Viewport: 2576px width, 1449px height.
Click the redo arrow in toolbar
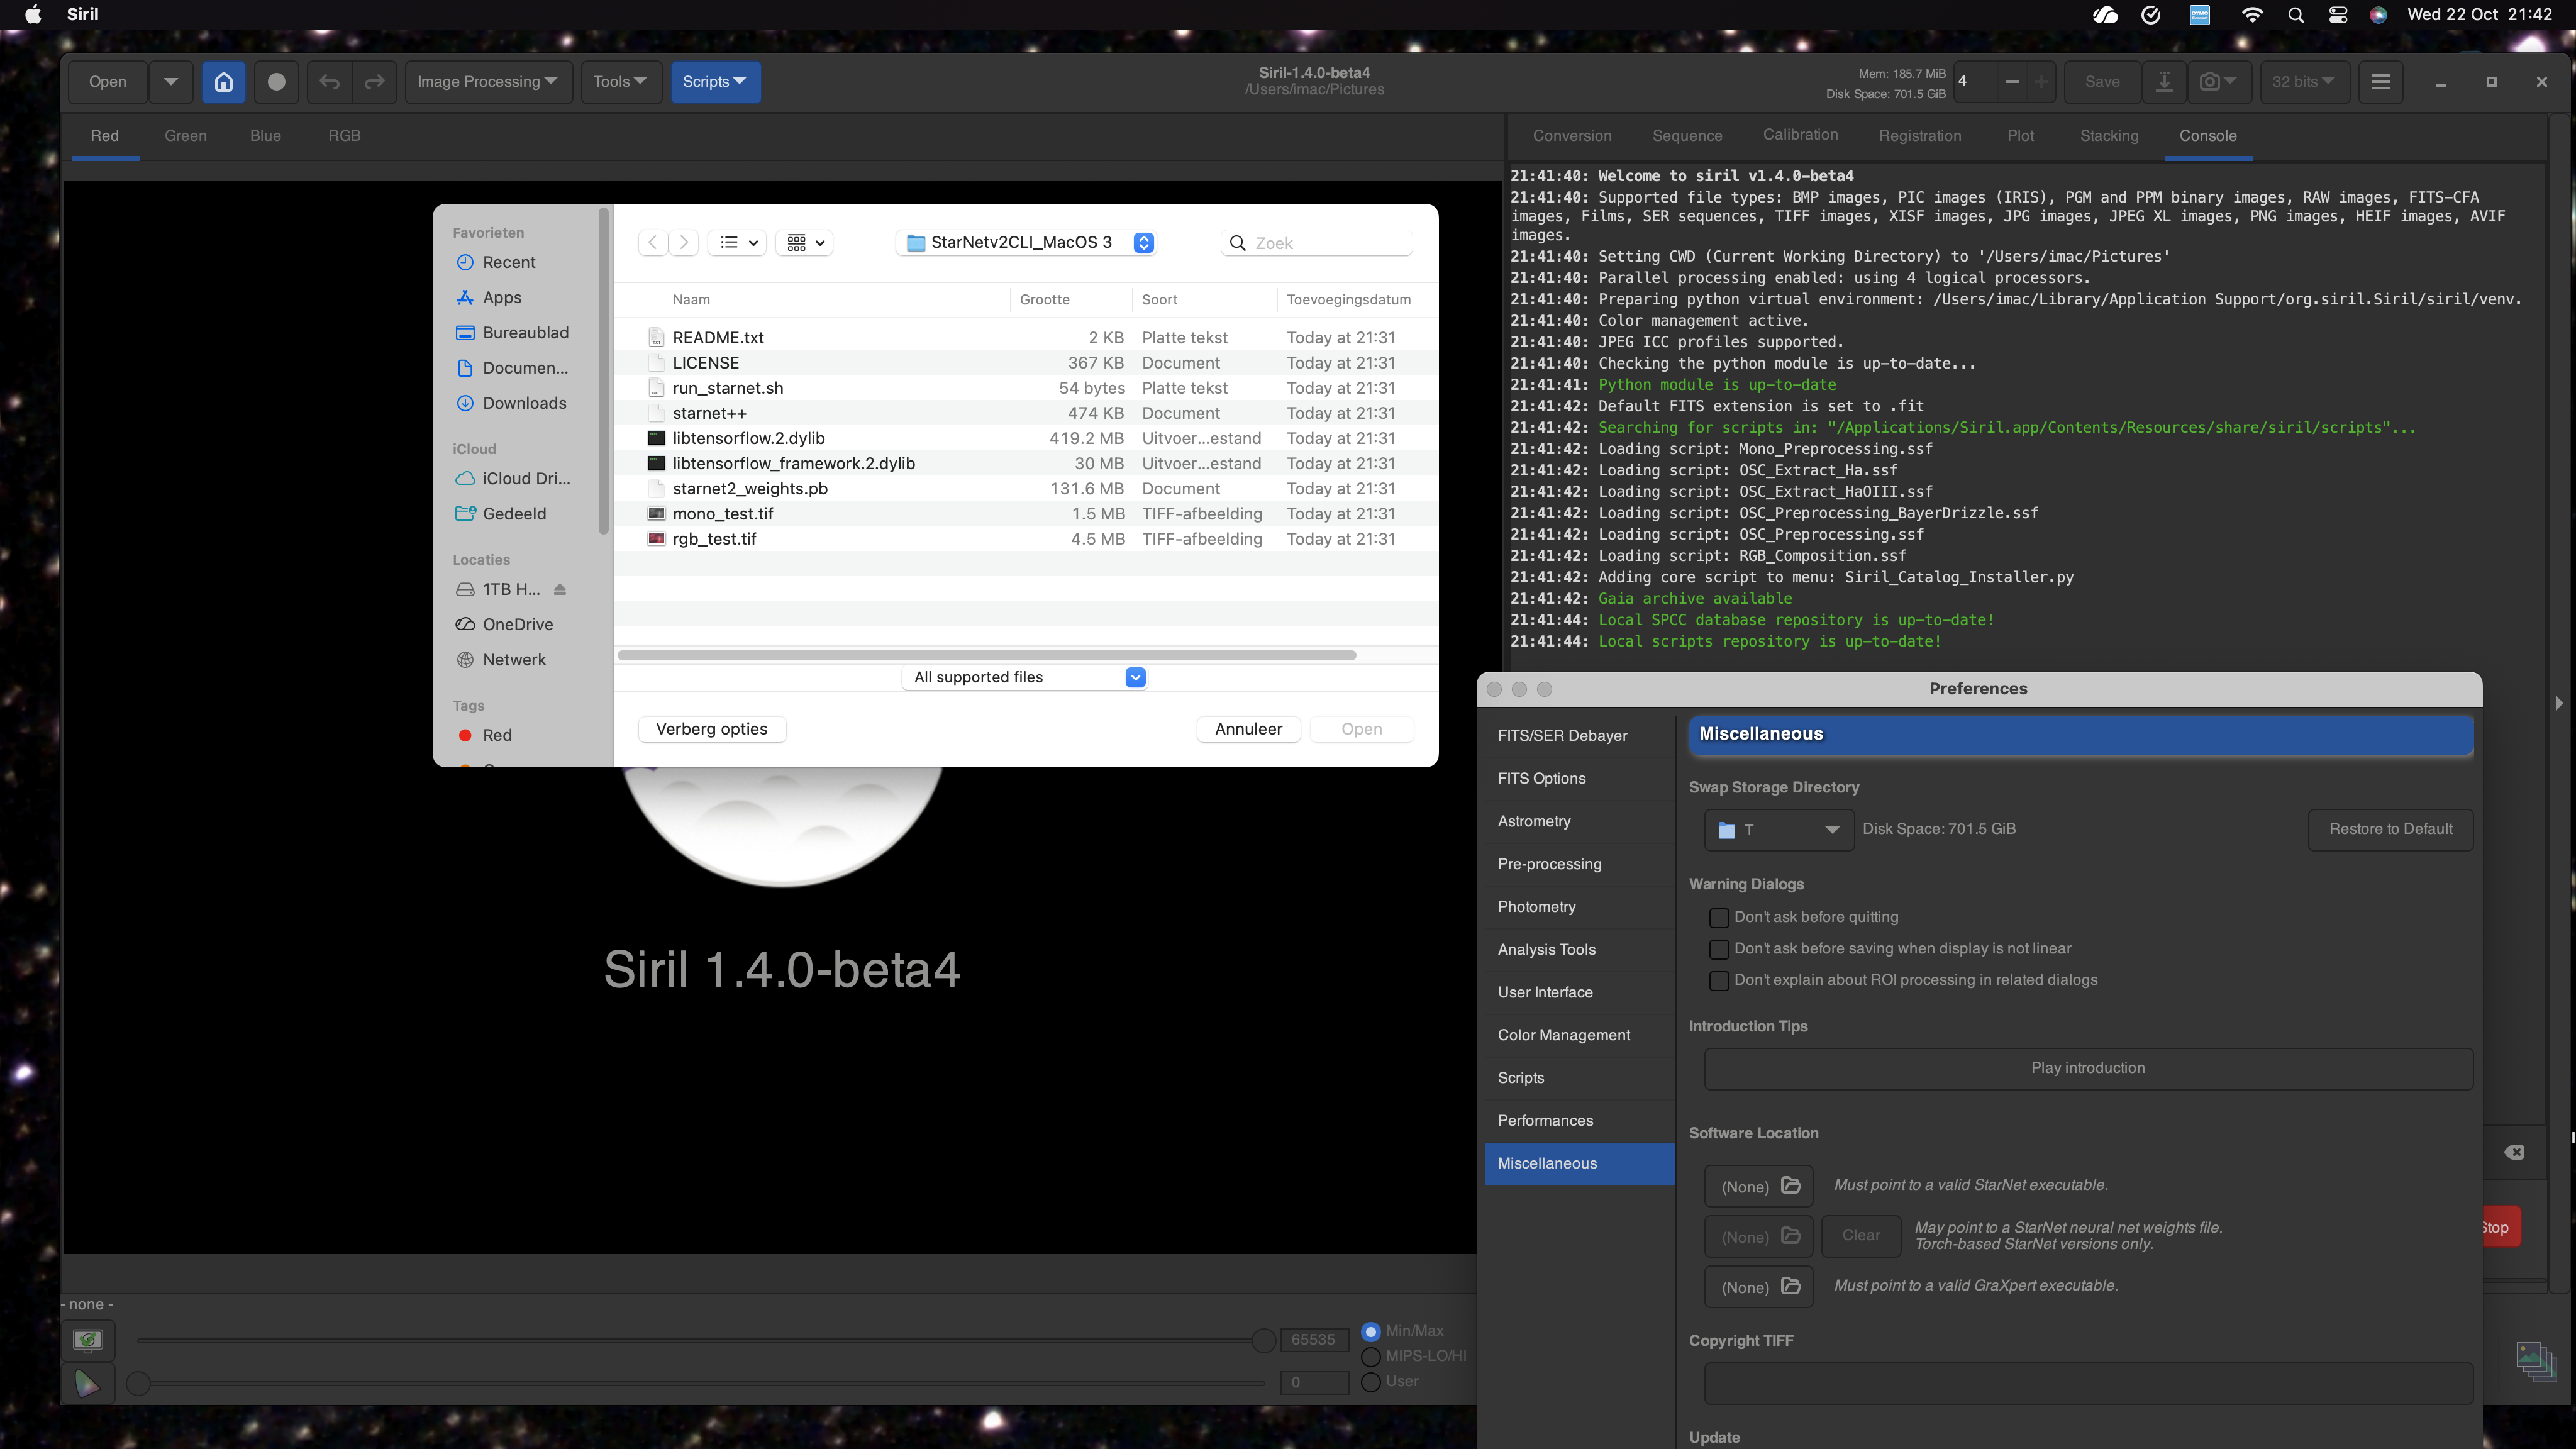point(374,82)
